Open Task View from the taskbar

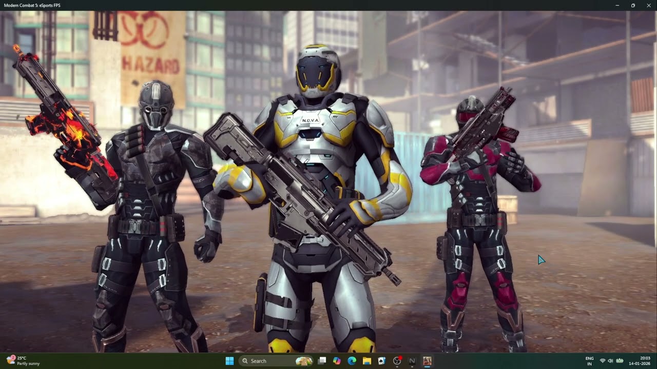tap(322, 361)
